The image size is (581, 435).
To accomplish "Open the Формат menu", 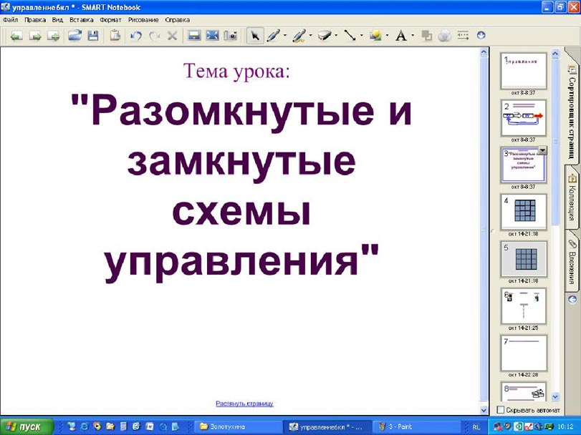I will click(x=110, y=20).
